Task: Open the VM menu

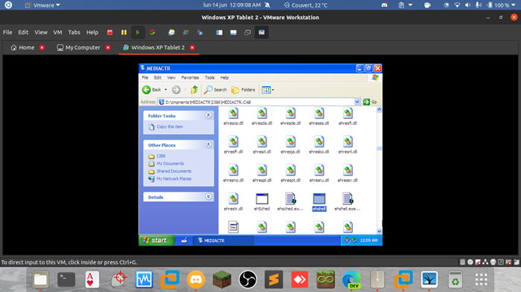Action: coord(57,32)
